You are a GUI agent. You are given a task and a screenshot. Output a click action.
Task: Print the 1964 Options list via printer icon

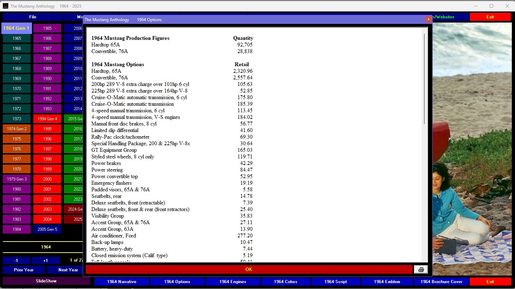(421, 269)
